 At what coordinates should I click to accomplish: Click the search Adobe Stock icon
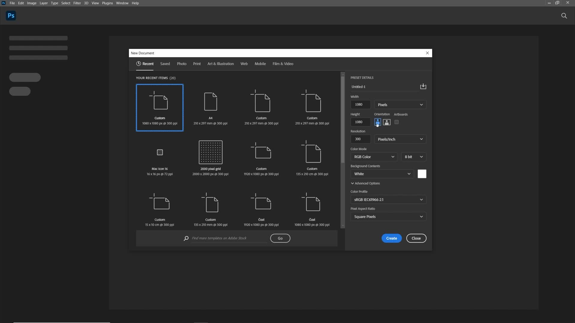186,238
